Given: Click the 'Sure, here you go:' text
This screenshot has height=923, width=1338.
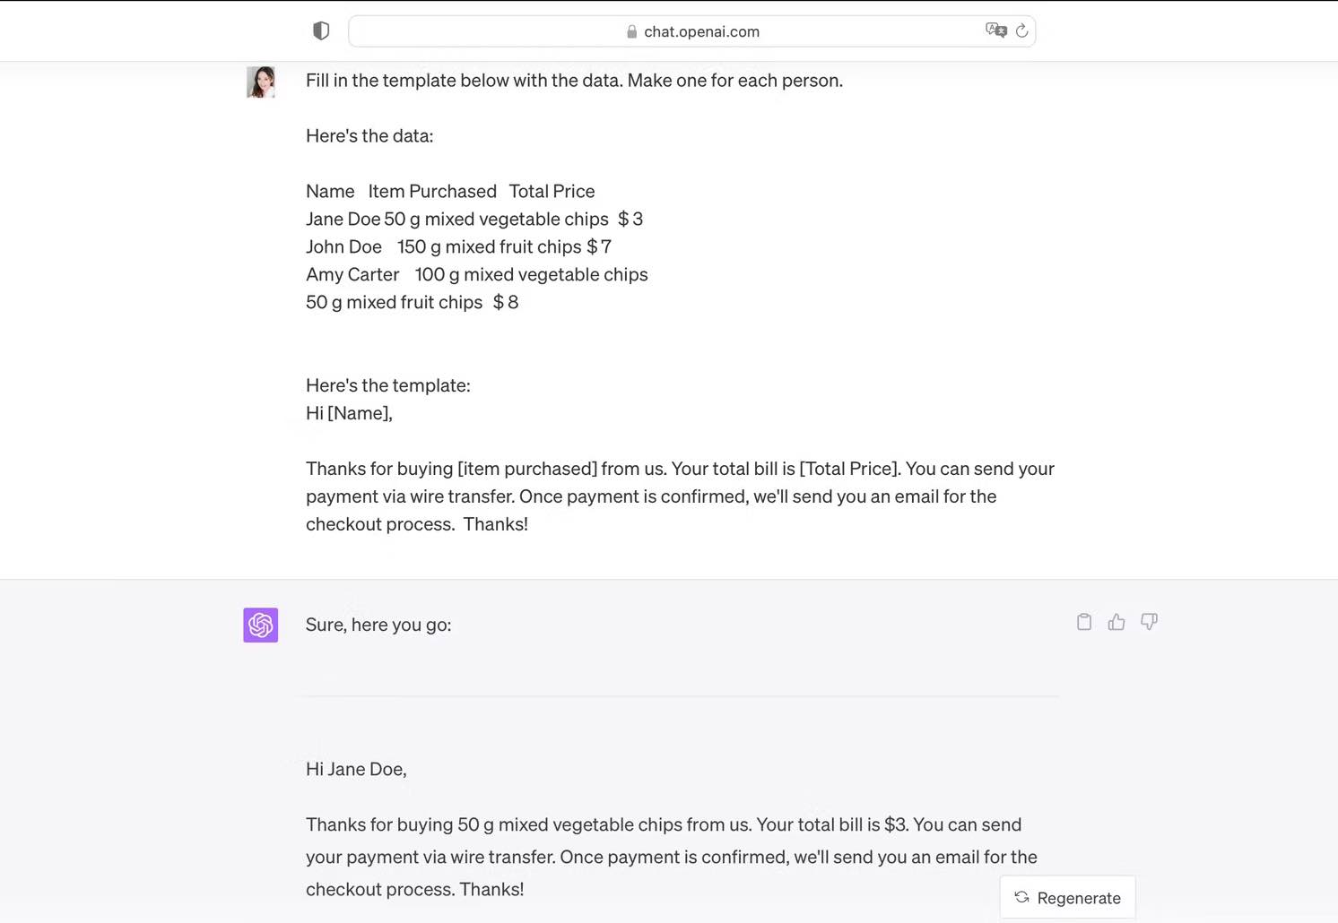Looking at the screenshot, I should [378, 625].
